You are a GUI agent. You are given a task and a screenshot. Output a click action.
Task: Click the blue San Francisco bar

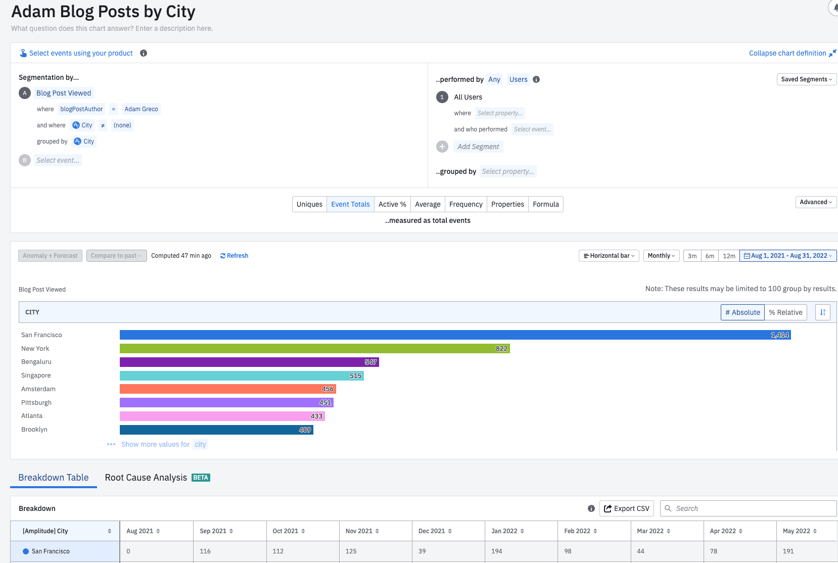[x=455, y=335]
